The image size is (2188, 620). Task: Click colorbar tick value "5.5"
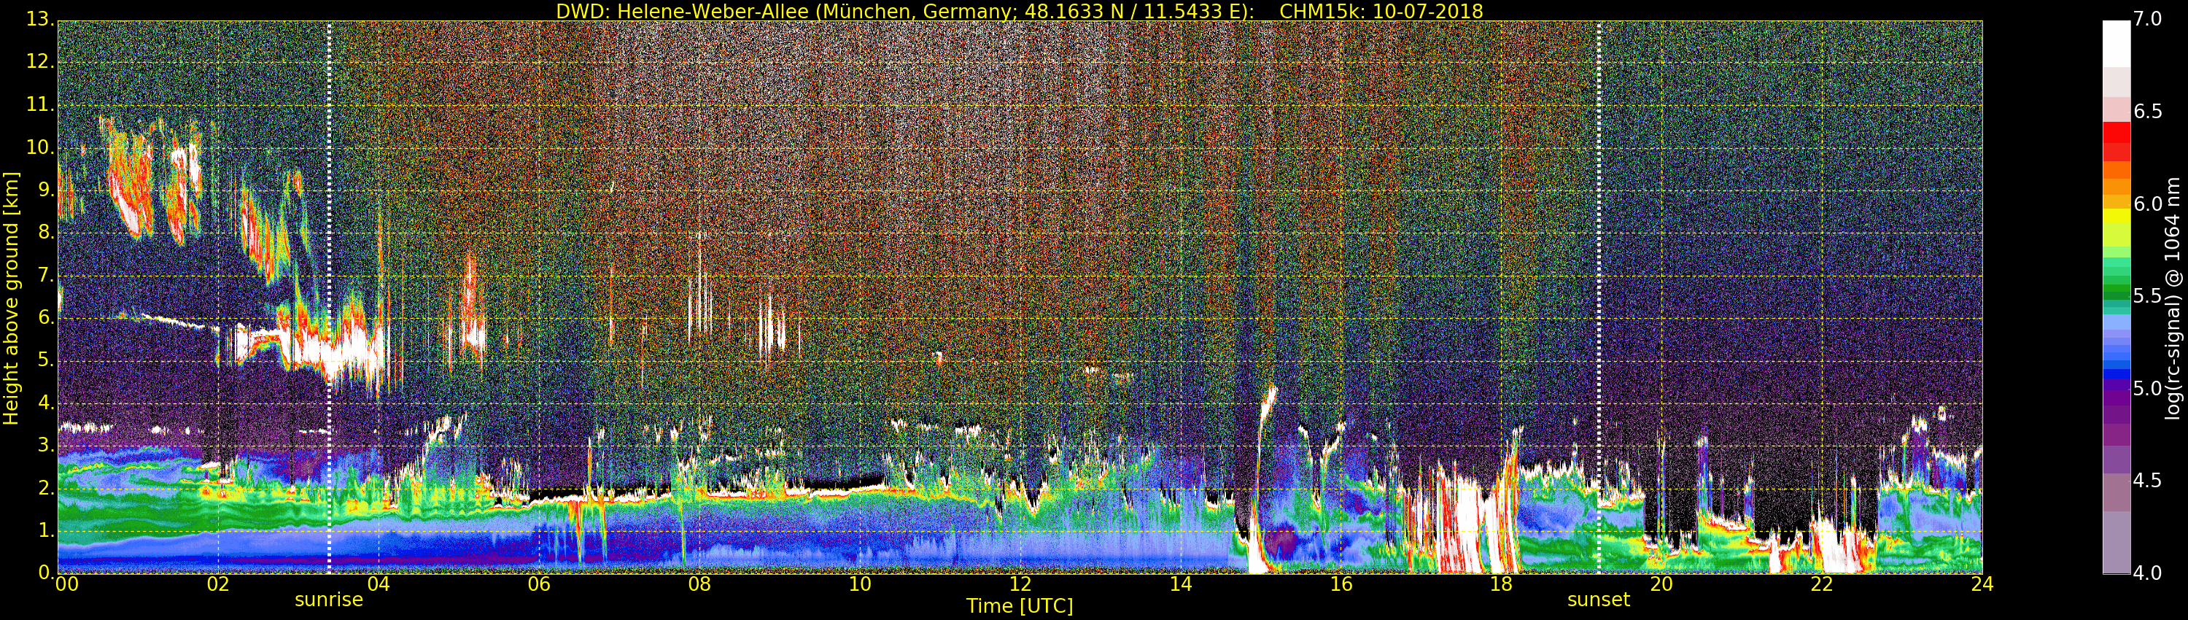[x=2148, y=296]
